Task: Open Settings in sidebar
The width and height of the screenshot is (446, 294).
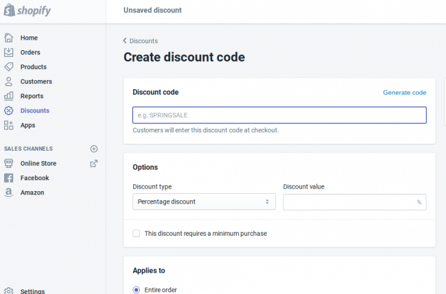Action: (x=32, y=291)
